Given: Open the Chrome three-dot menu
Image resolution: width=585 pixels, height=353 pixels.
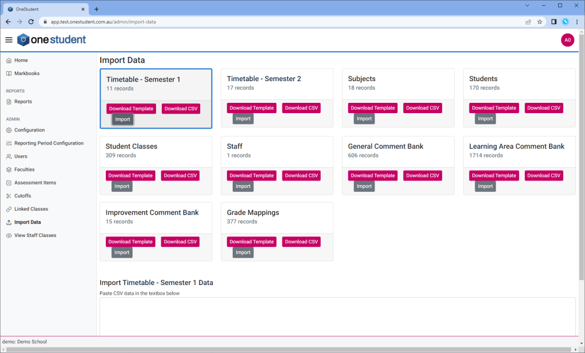Looking at the screenshot, I should [576, 22].
